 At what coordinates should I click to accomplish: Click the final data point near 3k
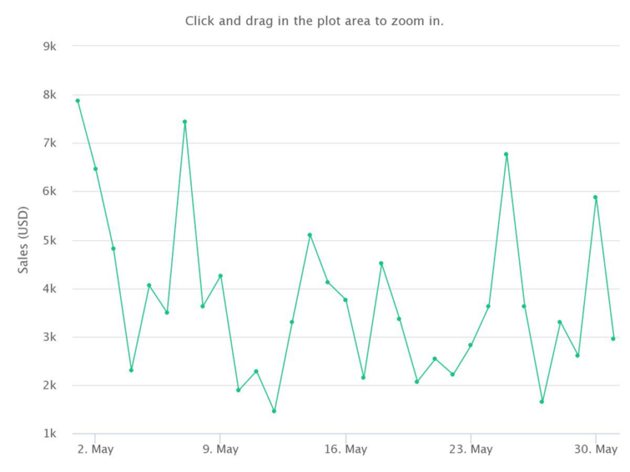coord(613,339)
